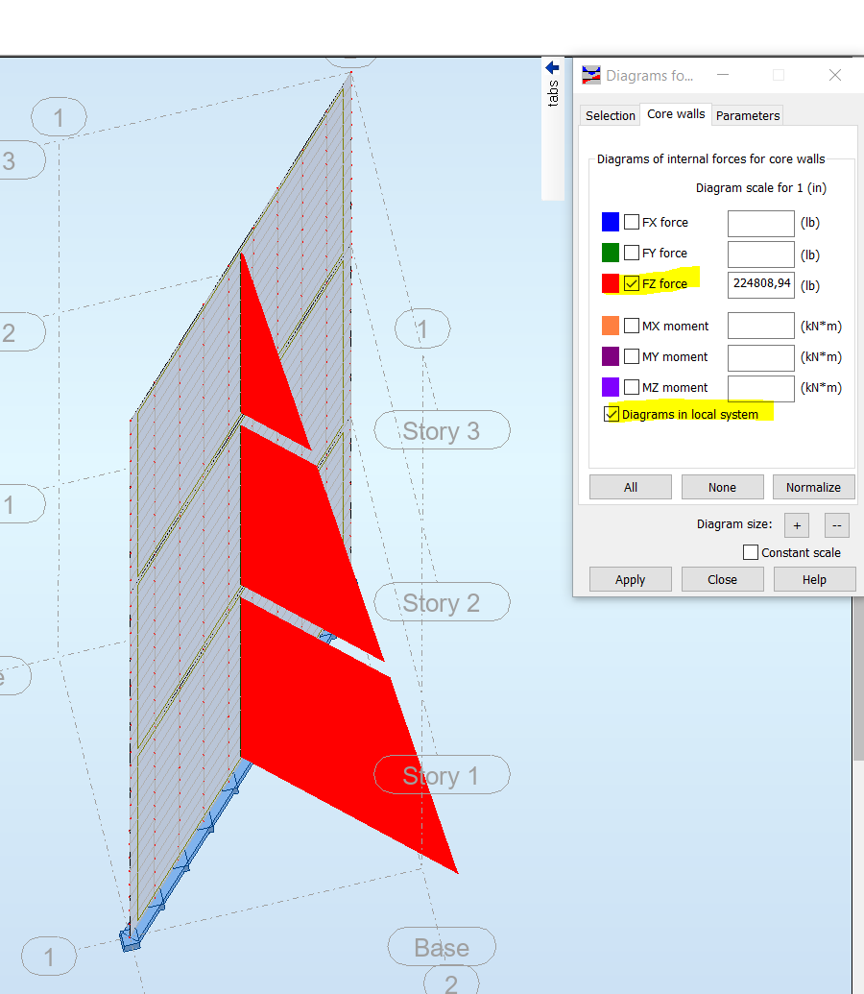
Task: Pick the blue FX force color swatch
Action: pyautogui.click(x=610, y=222)
